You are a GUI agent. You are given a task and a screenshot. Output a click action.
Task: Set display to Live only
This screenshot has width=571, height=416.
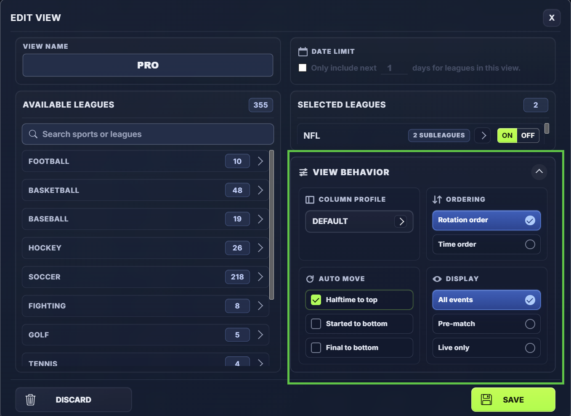pos(486,348)
